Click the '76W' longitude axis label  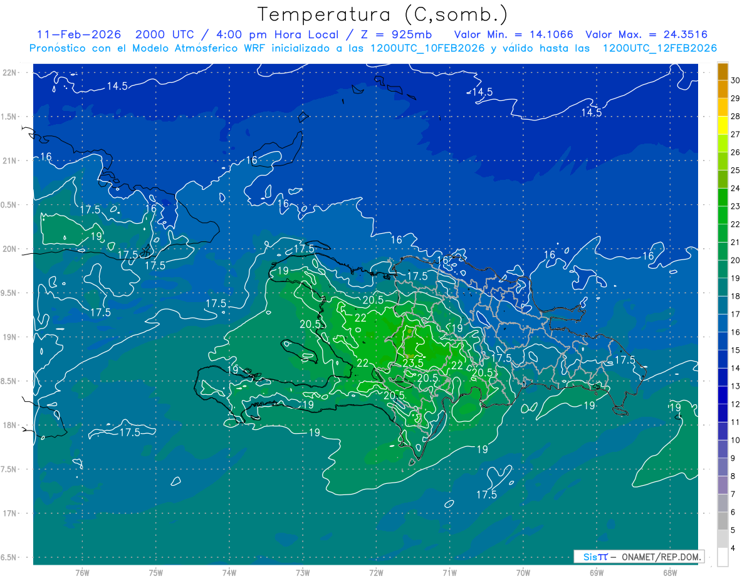point(82,573)
